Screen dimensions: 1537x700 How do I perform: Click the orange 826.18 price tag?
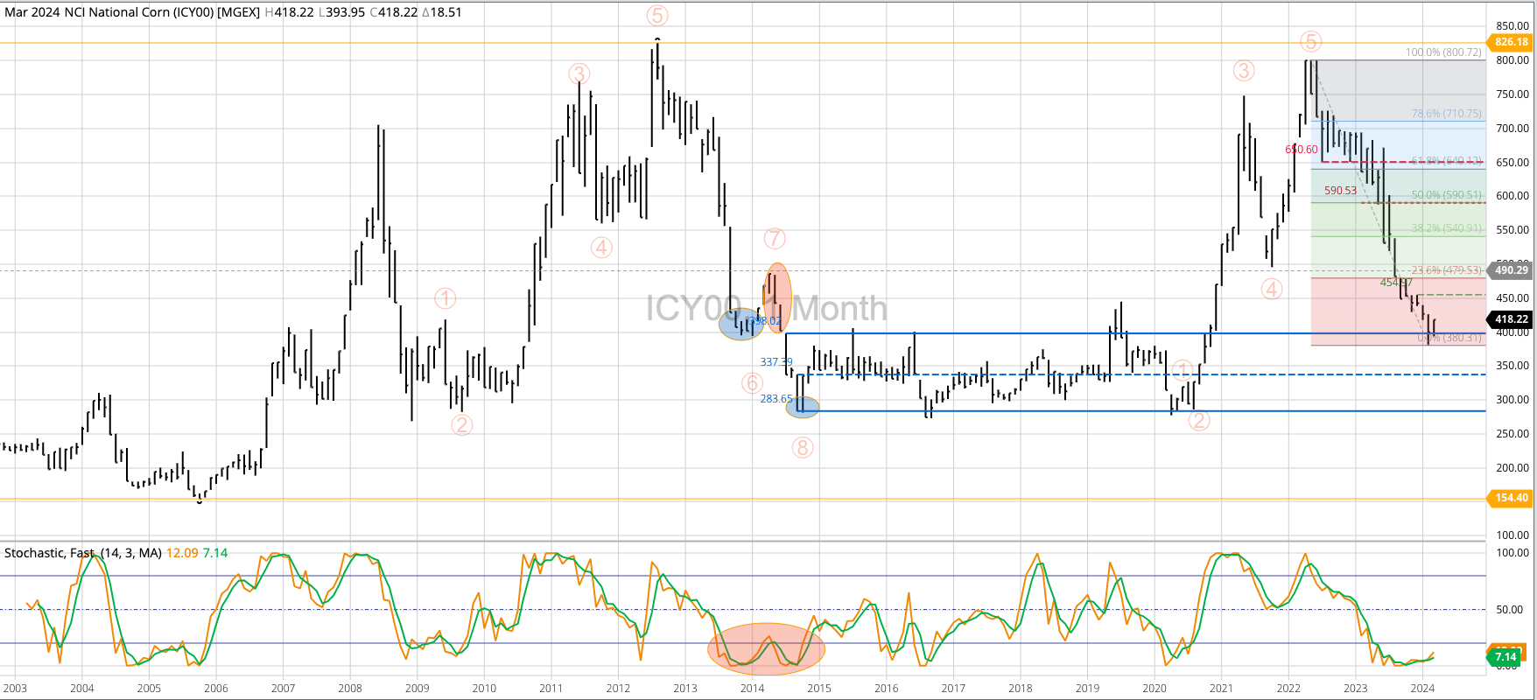pos(1511,42)
